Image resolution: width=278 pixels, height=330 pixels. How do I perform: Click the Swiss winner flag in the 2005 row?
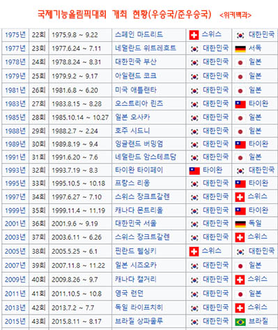[x=194, y=252]
